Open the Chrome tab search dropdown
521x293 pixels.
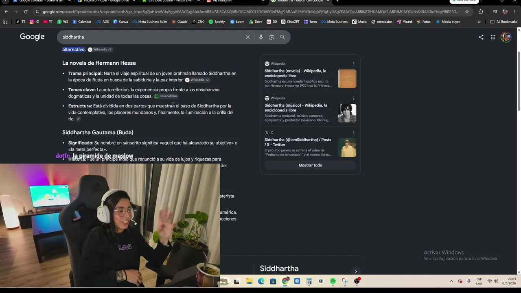6,1
